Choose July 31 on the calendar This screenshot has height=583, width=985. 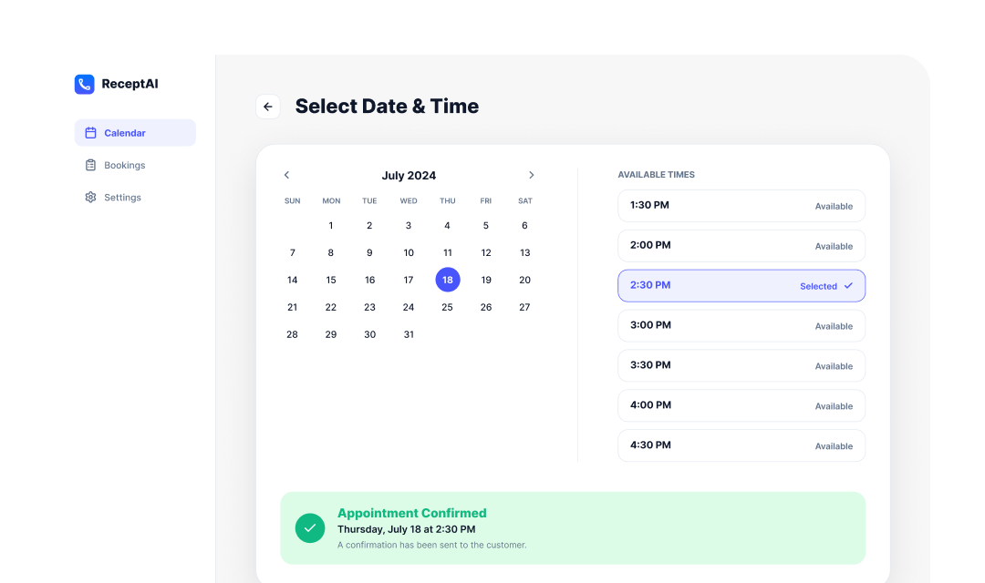[x=409, y=334]
